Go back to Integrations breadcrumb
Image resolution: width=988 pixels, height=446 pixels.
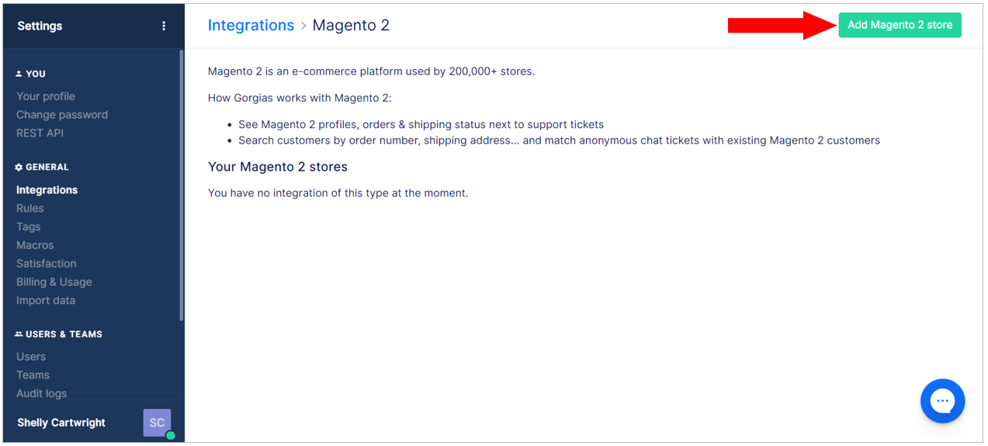tap(251, 25)
